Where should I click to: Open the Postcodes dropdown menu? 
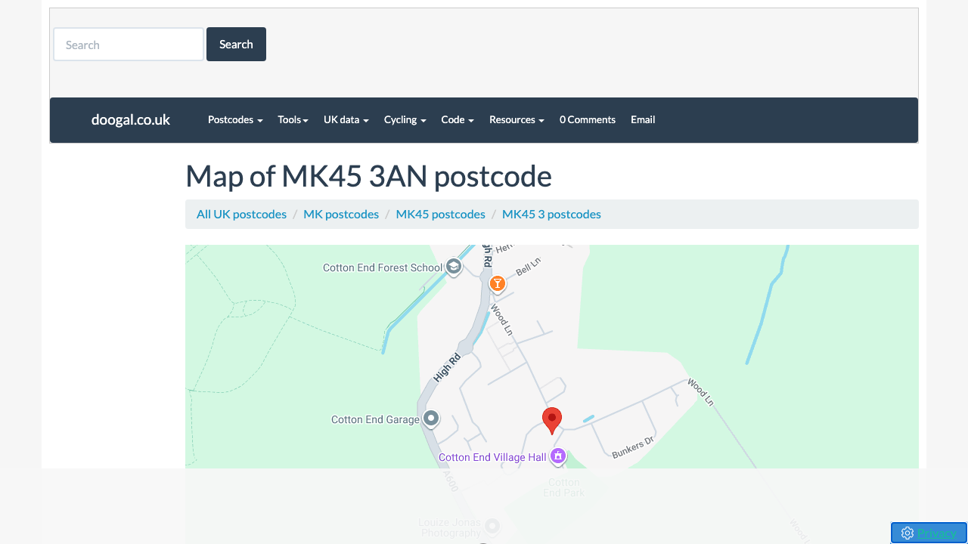pyautogui.click(x=235, y=120)
